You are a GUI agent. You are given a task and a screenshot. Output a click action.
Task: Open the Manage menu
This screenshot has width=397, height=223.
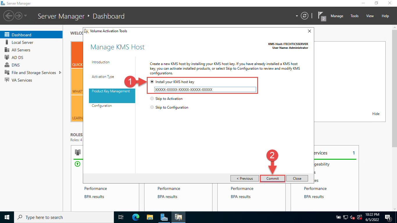coord(337,16)
